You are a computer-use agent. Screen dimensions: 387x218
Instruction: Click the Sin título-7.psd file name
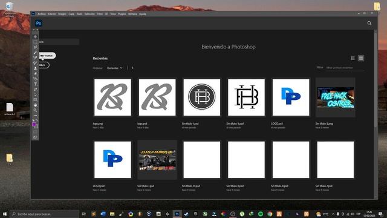pyautogui.click(x=324, y=186)
